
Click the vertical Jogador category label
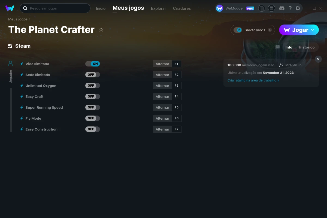tap(11, 76)
